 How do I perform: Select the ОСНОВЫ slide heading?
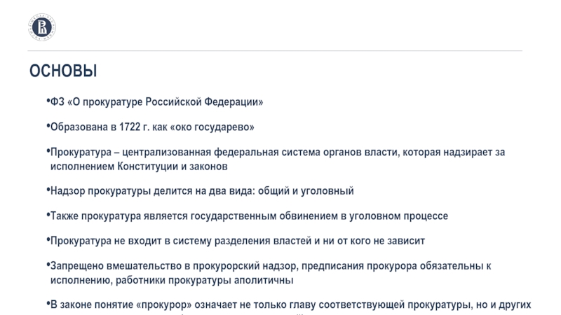(x=63, y=71)
